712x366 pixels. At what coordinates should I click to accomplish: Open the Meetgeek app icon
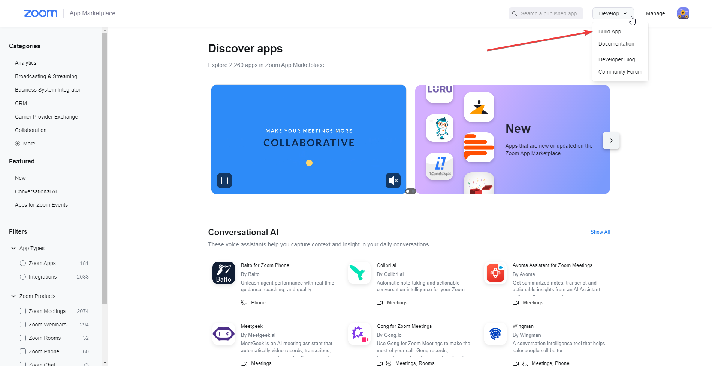coord(224,334)
